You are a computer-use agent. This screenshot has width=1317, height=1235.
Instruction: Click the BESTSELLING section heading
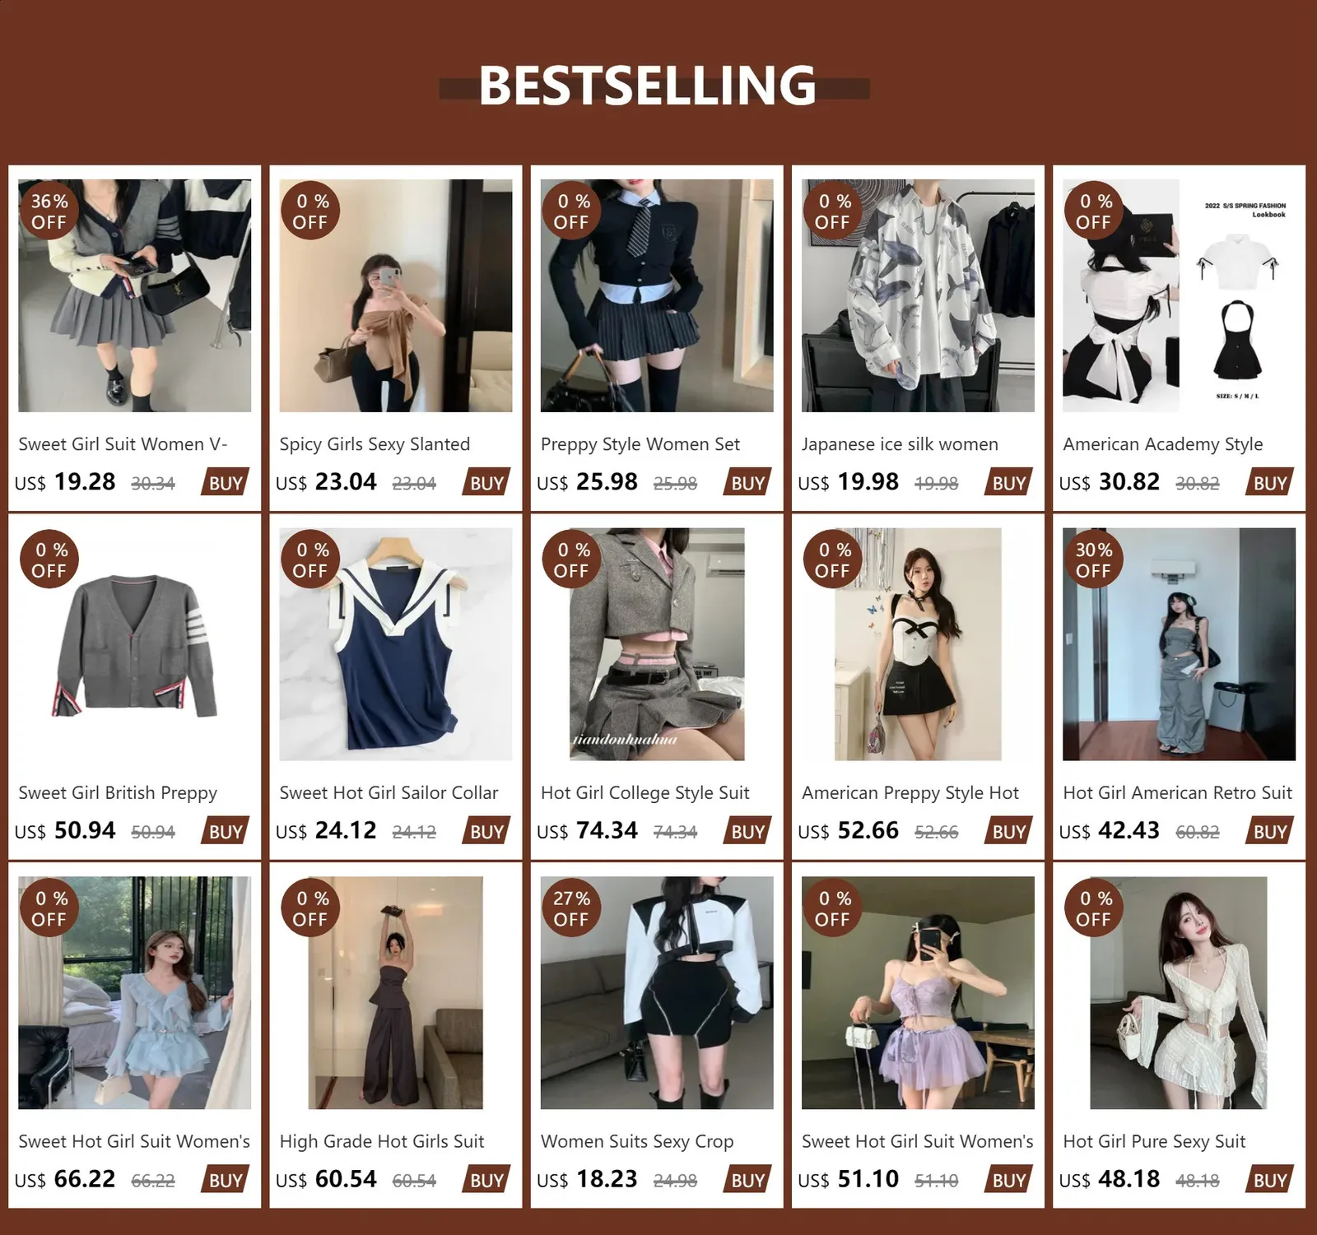click(648, 86)
